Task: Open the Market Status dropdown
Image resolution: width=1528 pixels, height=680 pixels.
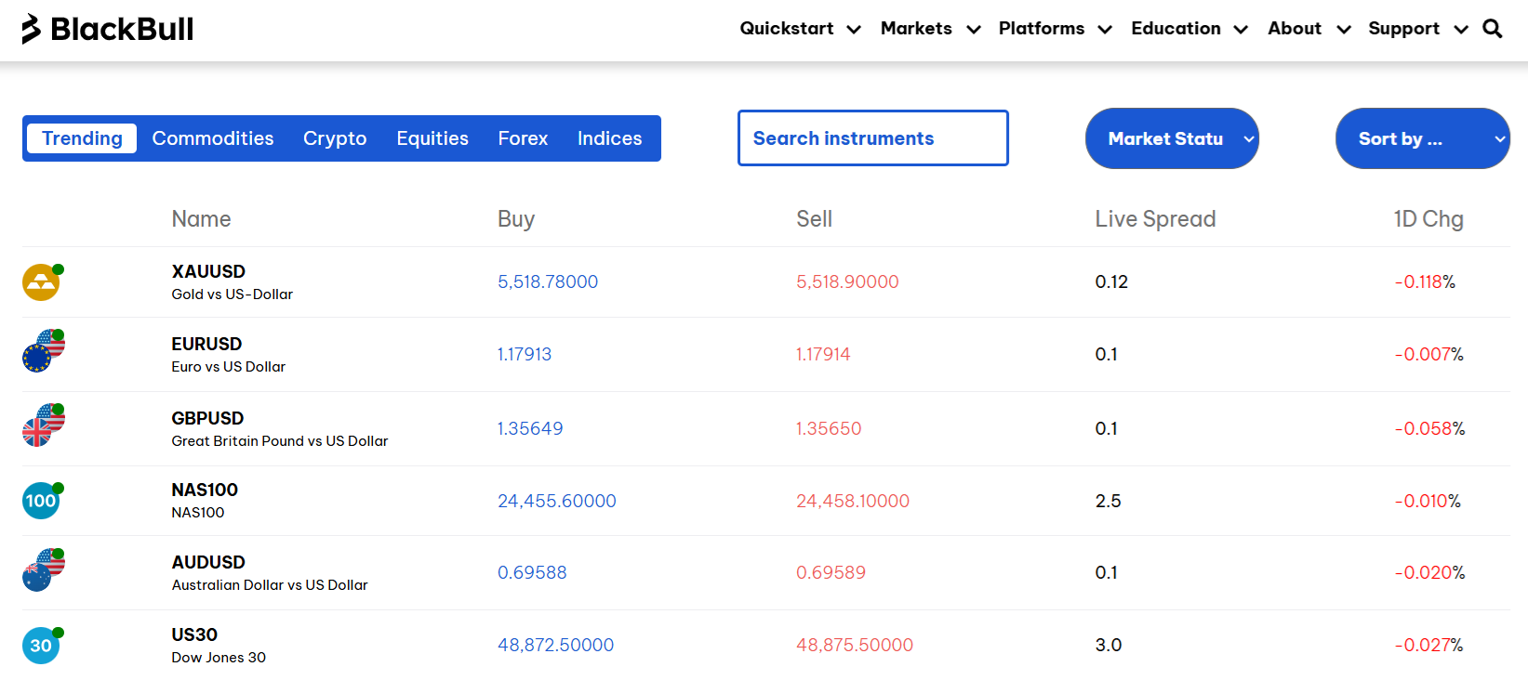Action: (1172, 138)
